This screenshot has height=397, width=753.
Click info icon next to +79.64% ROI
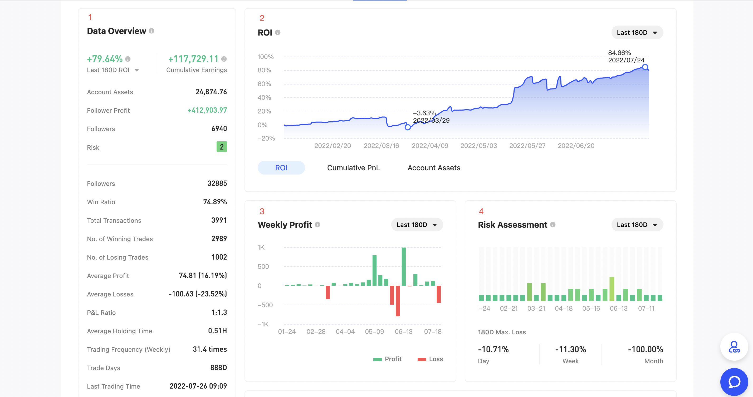tap(128, 59)
